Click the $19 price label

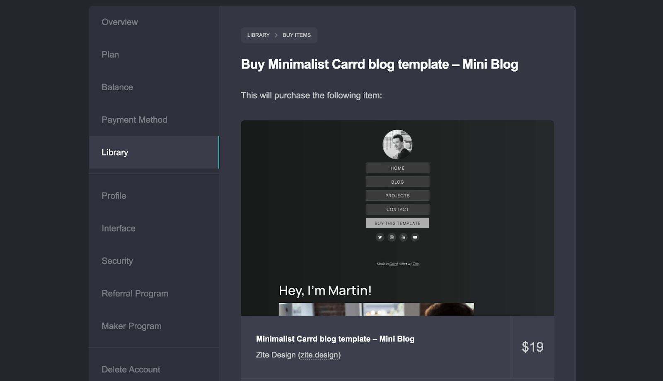[532, 347]
